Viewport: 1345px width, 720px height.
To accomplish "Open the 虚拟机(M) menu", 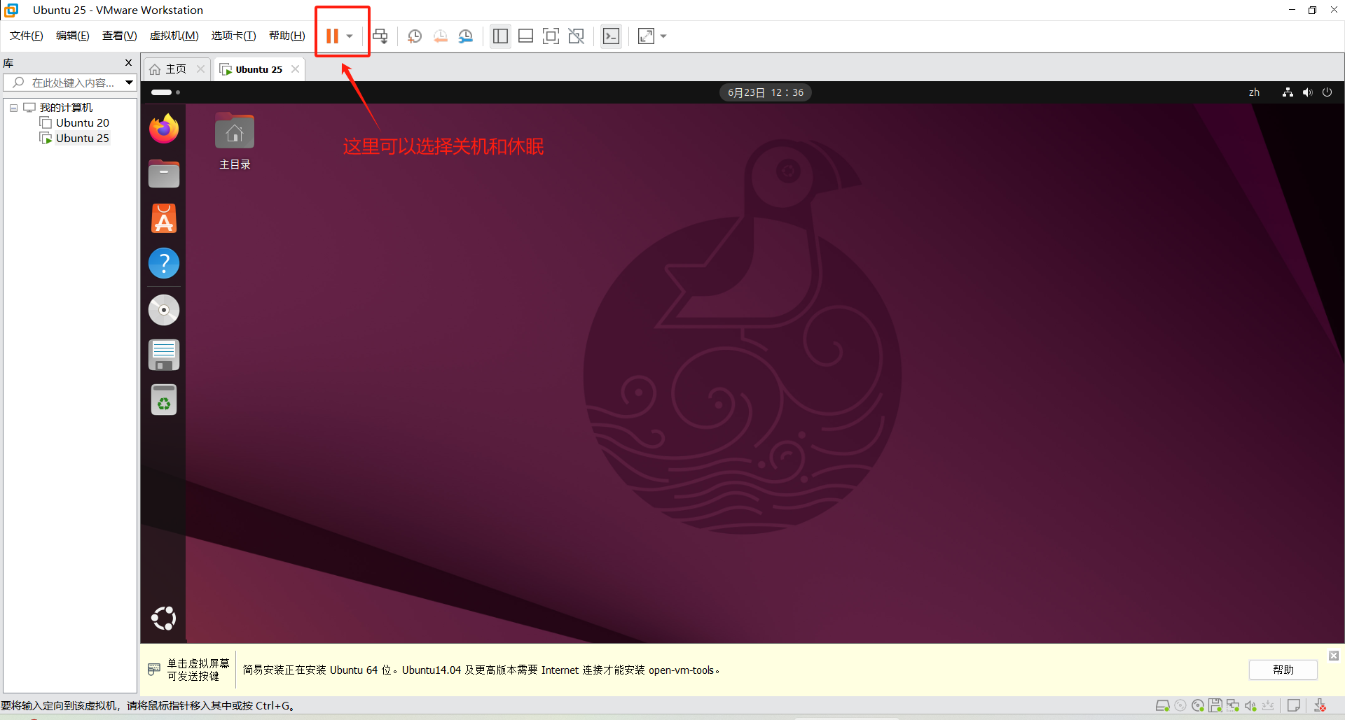I will (174, 35).
